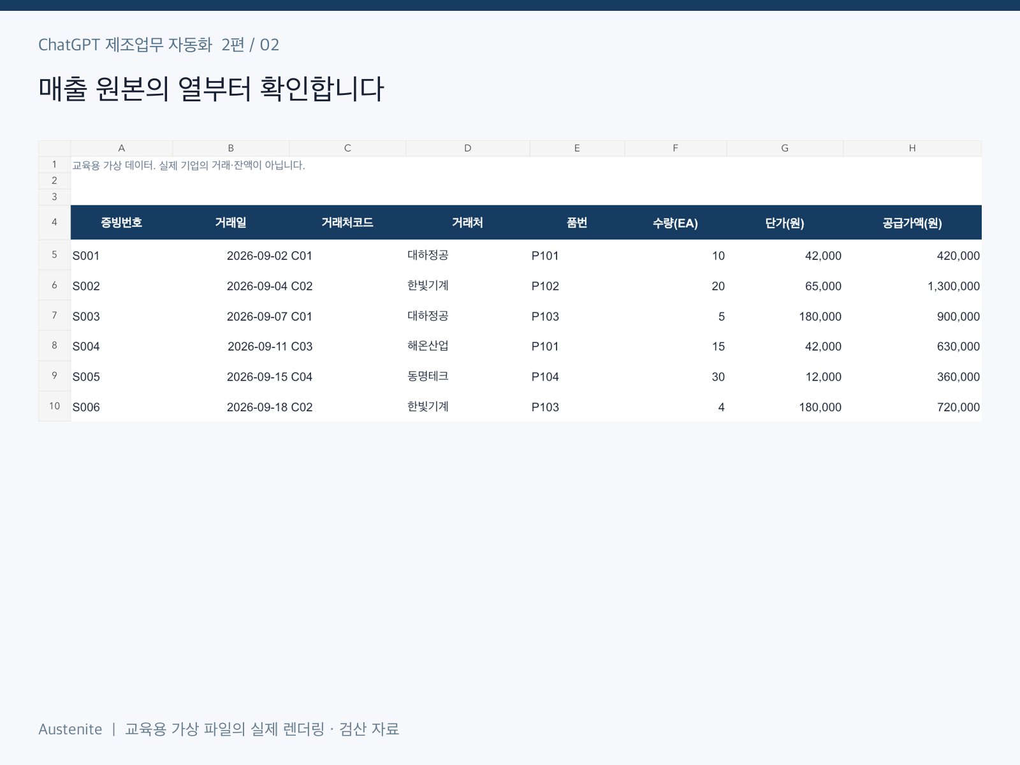Select the column F header

[x=676, y=148]
